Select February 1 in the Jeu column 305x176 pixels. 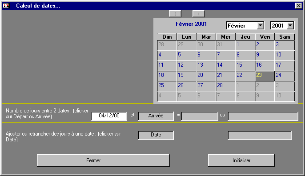click(x=245, y=45)
